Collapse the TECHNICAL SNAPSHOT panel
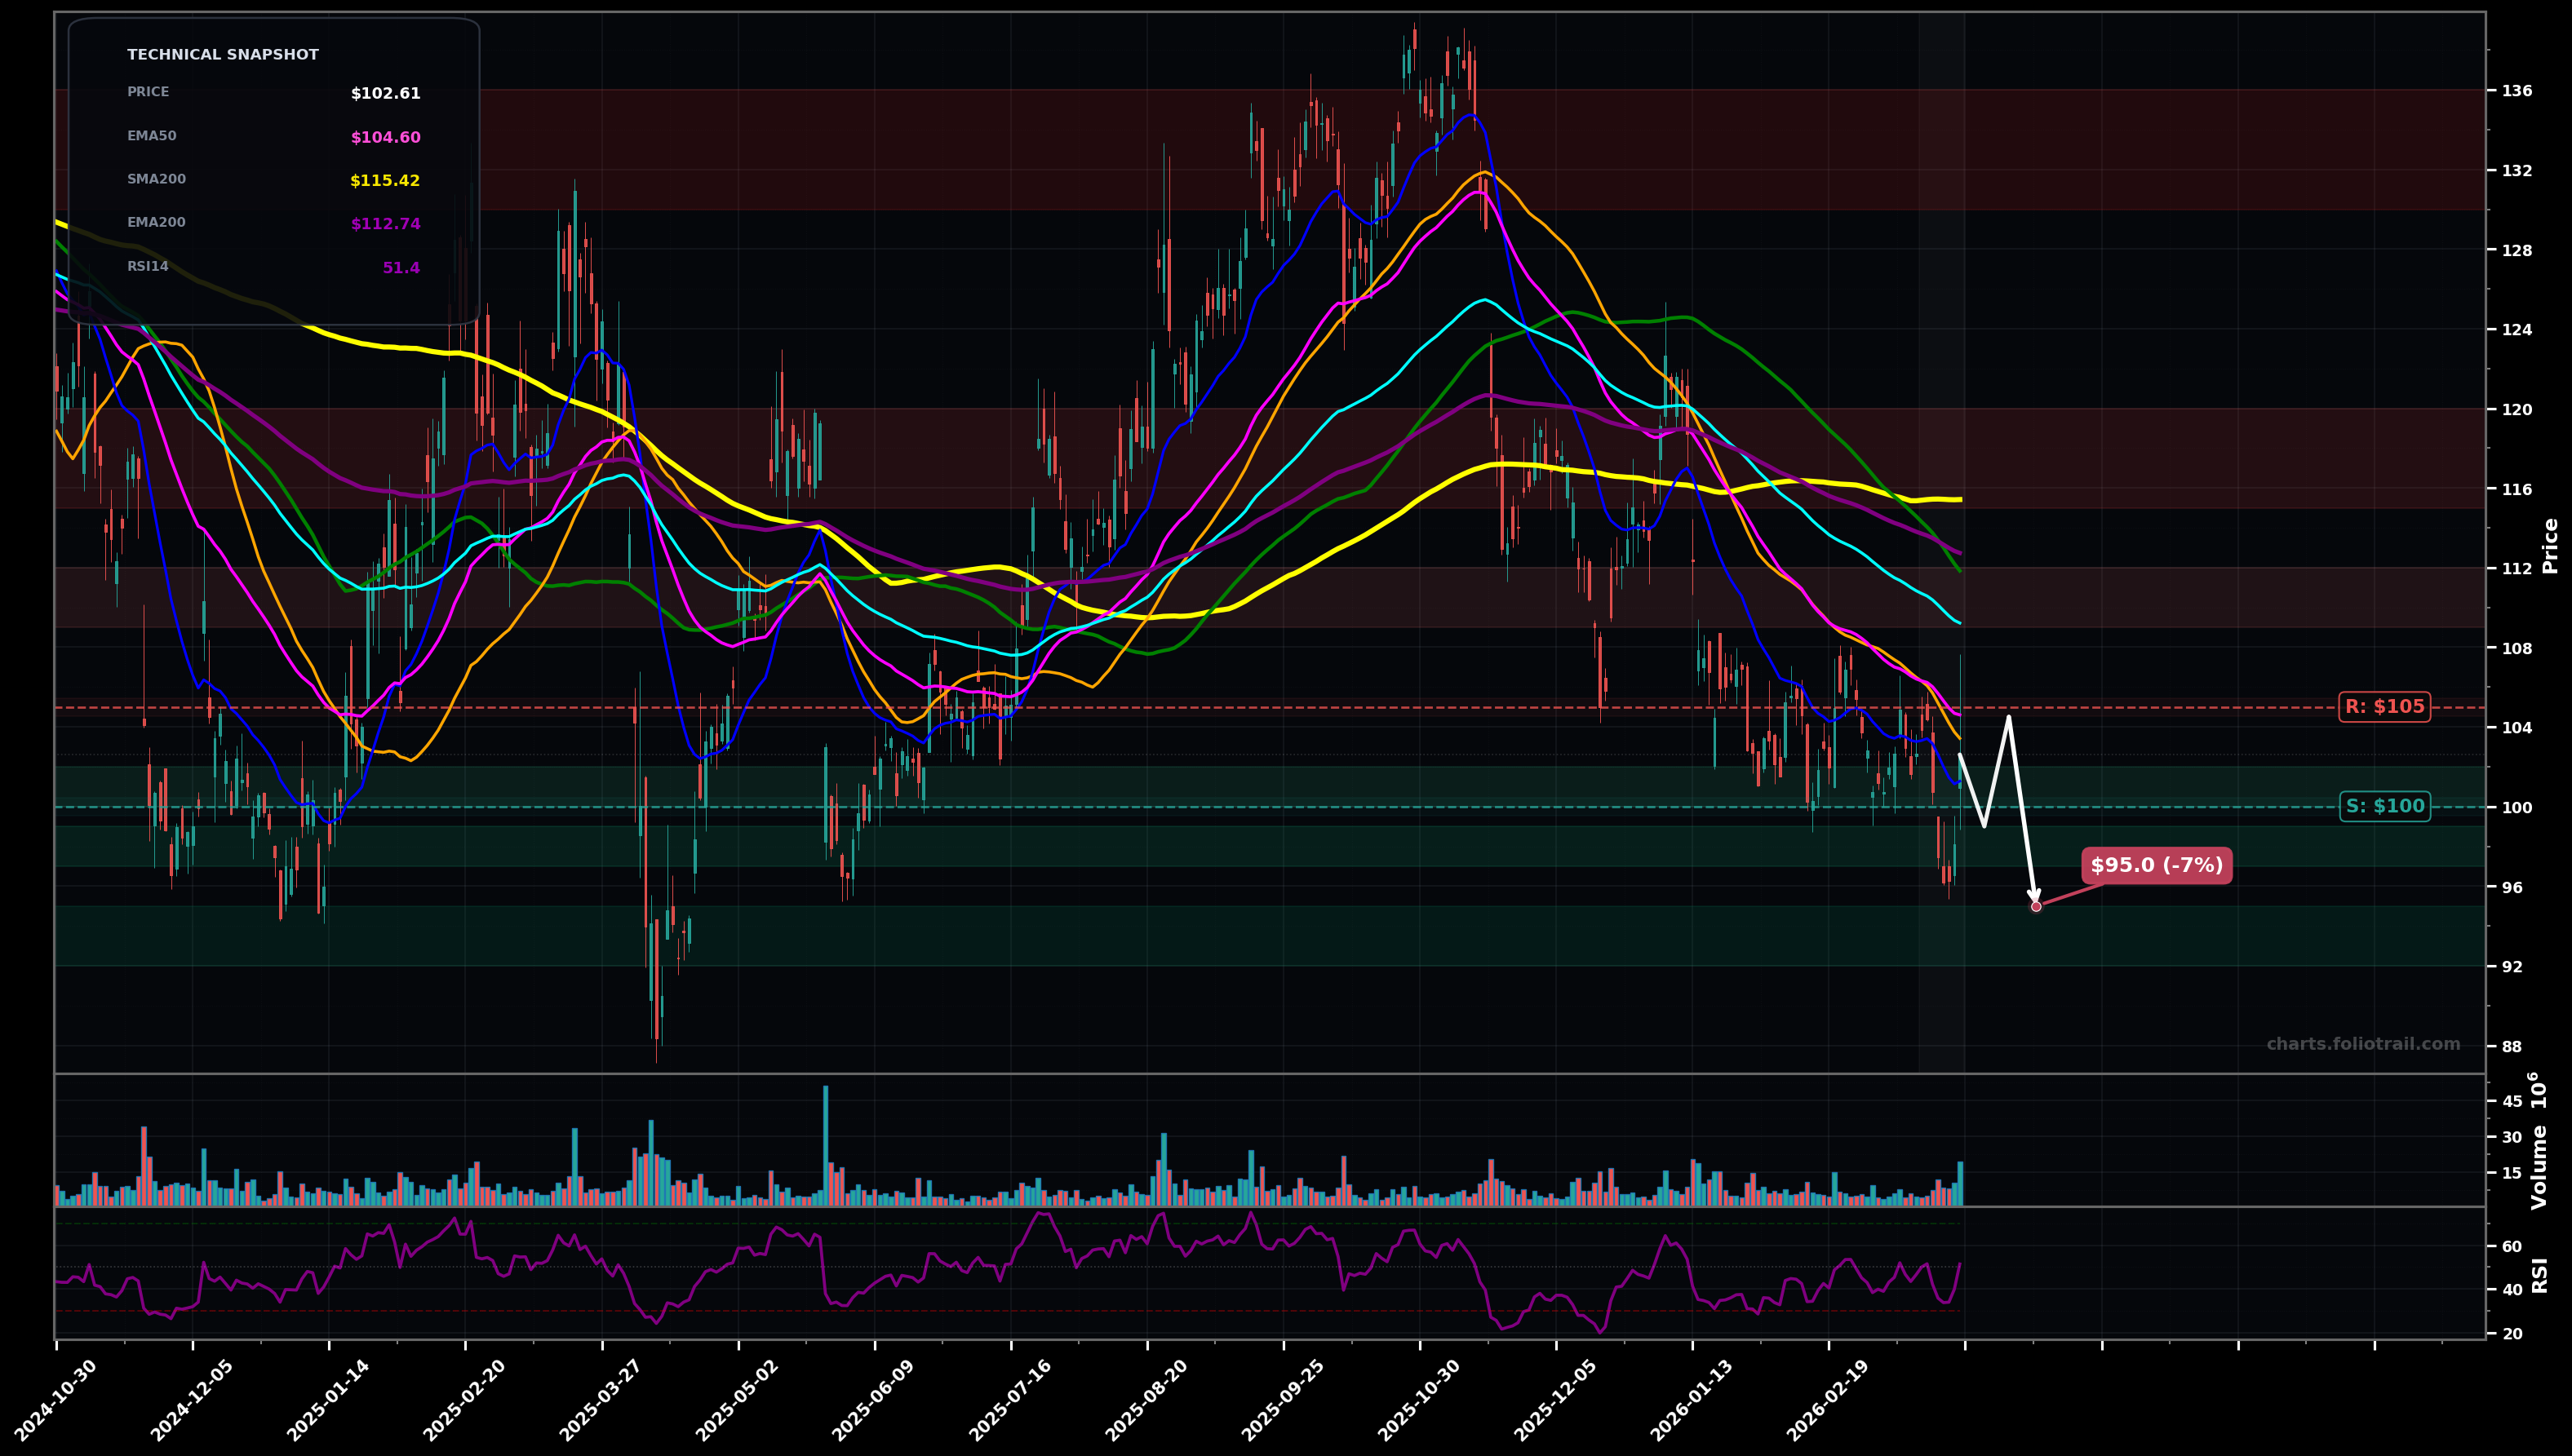This screenshot has width=2572, height=1456. coord(222,55)
